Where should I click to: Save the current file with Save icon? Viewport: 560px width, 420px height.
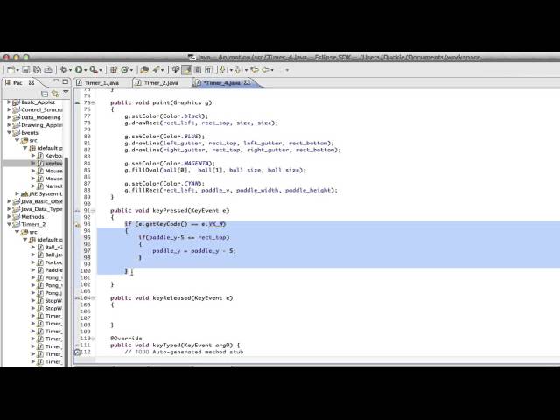tap(26, 70)
